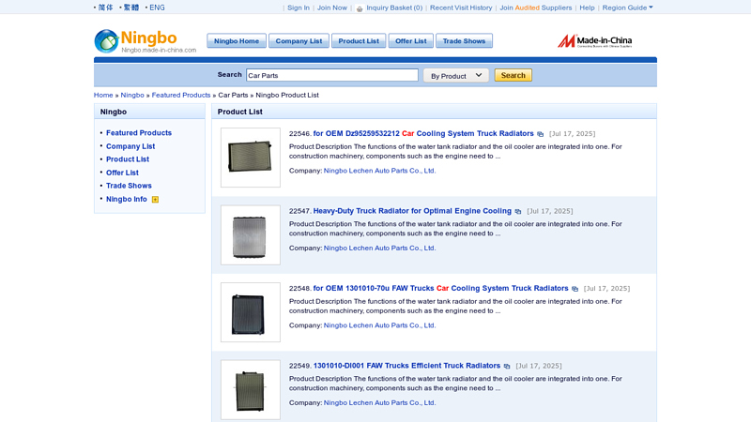Open company link under product 22547

(x=380, y=249)
